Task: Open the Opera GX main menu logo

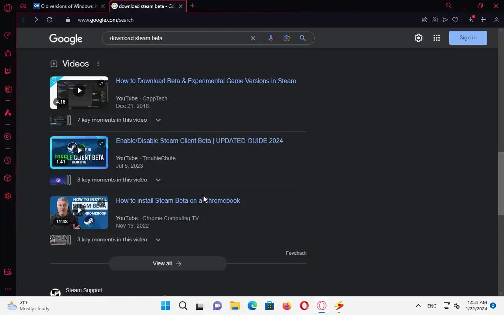Action: tap(8, 7)
